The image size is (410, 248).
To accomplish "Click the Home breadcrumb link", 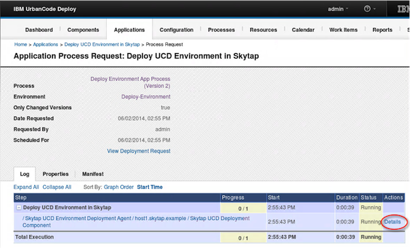I will click(20, 44).
